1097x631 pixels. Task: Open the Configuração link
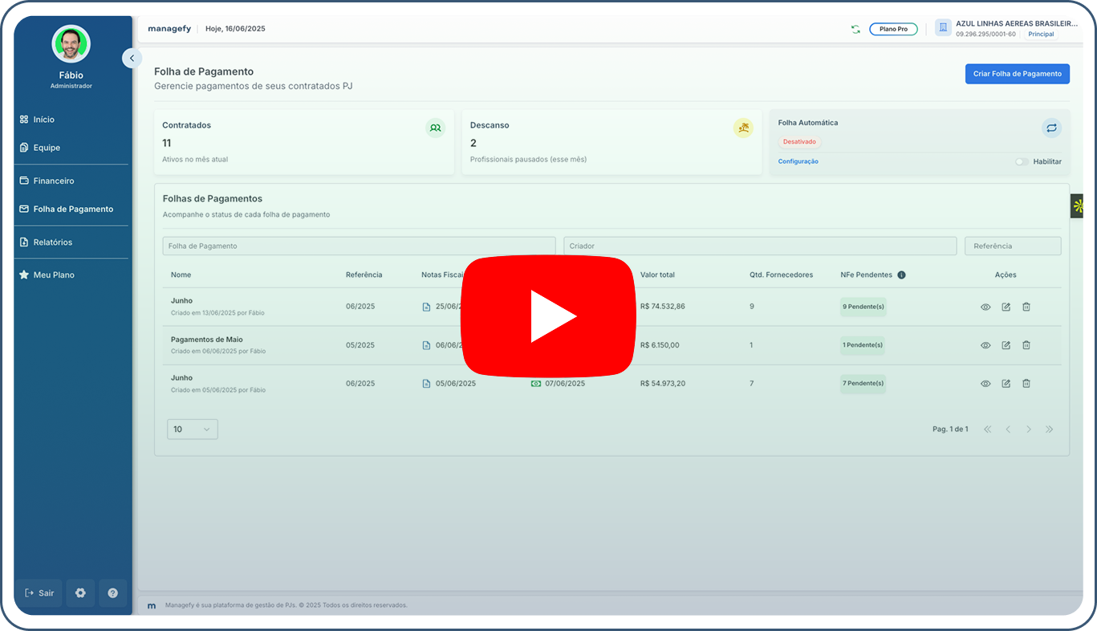tap(798, 161)
